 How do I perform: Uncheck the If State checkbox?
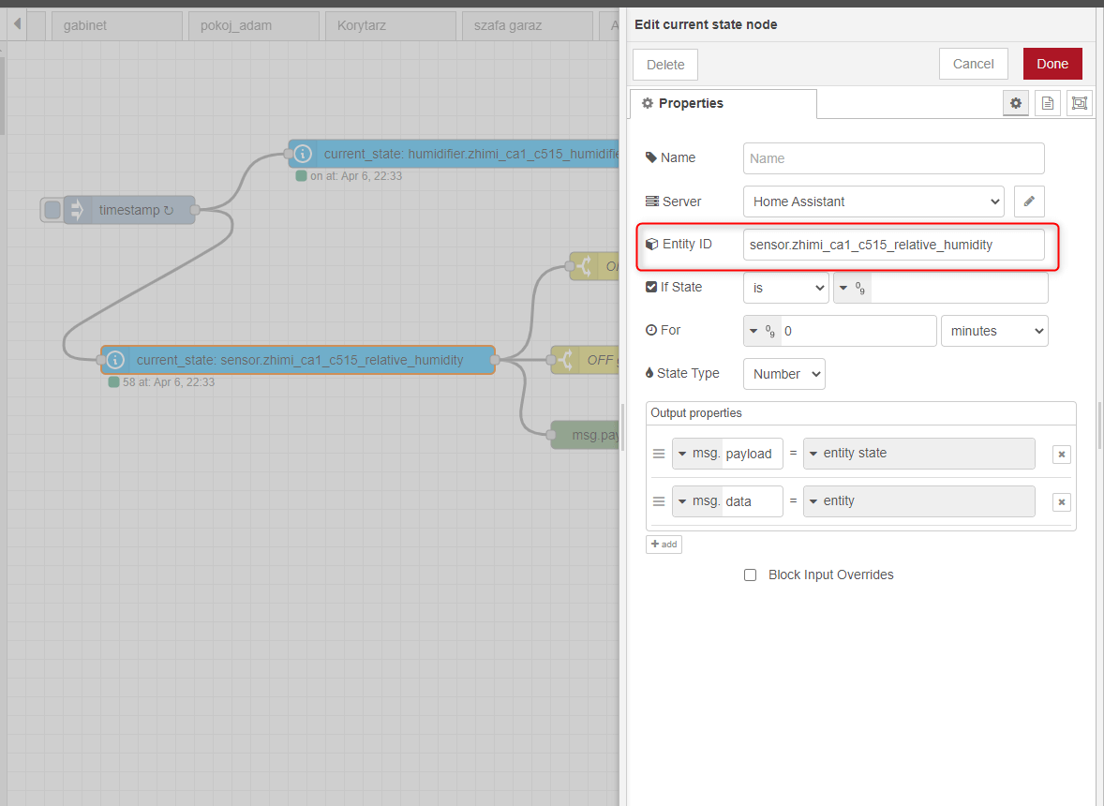click(x=649, y=286)
